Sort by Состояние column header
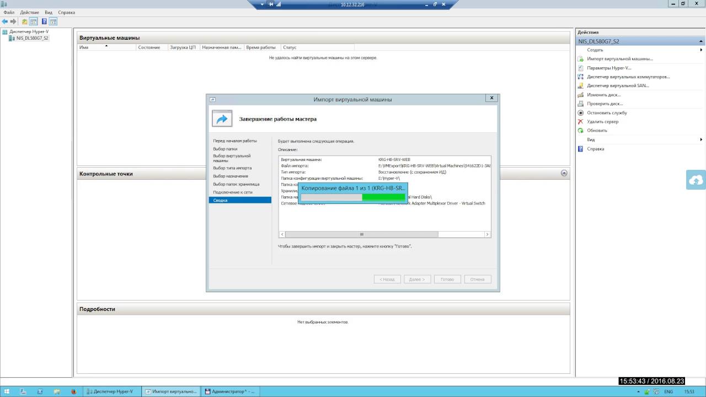 click(x=153, y=47)
